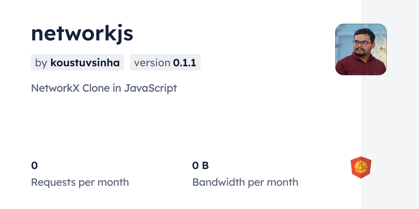Click the bold 0.1.1 version number
The image size is (419, 209).
(x=185, y=62)
